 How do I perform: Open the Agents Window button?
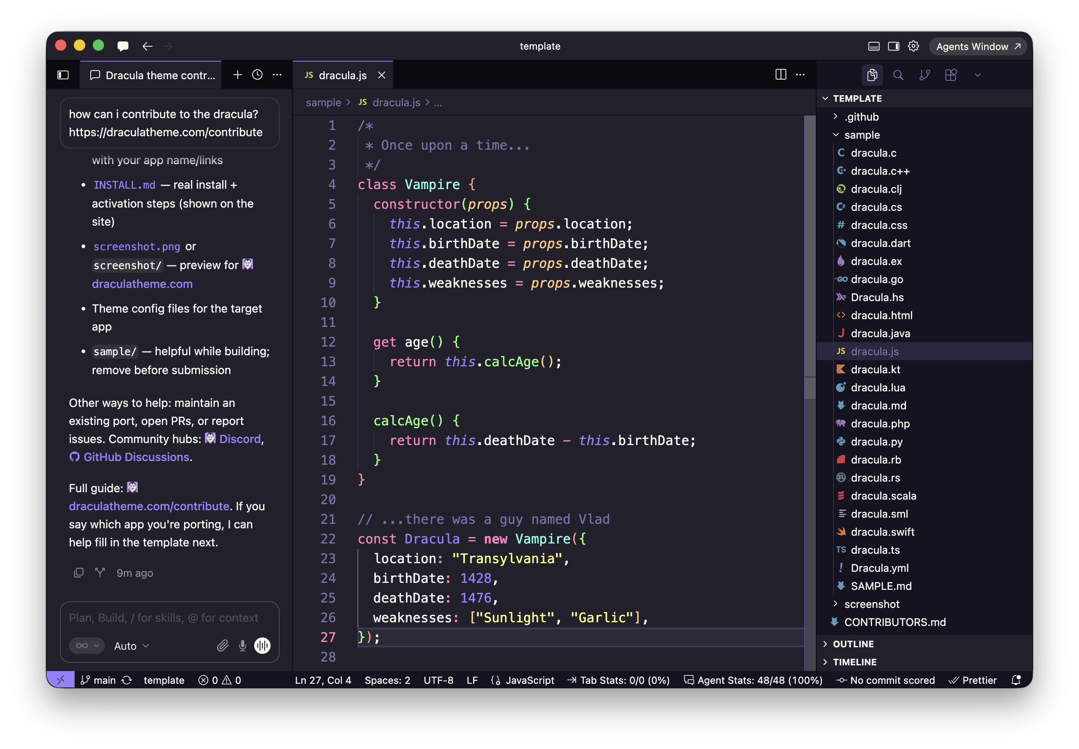click(978, 46)
